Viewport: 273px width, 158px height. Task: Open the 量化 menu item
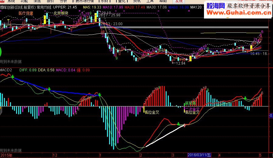pyautogui.click(x=122, y=1)
